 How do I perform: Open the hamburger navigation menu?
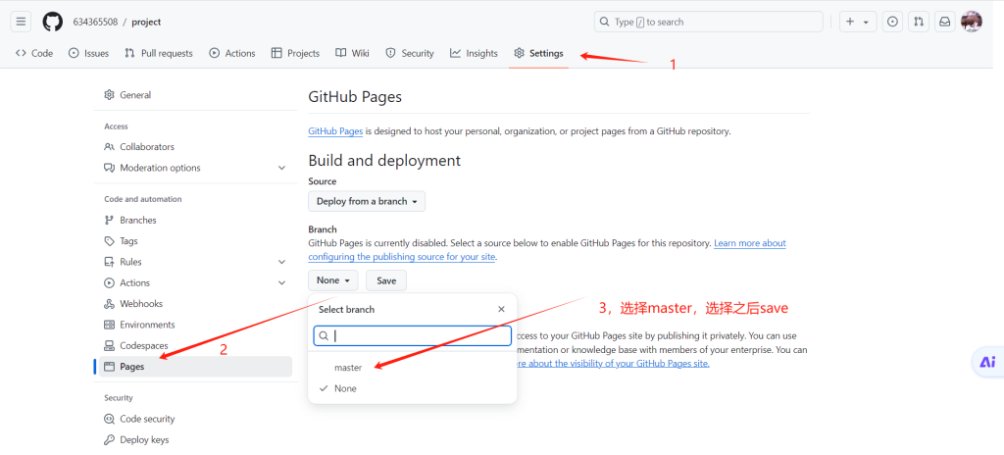21,22
